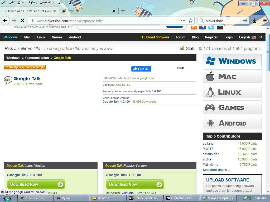Click contributor sofiane
The image size is (270, 202).
tap(208, 144)
